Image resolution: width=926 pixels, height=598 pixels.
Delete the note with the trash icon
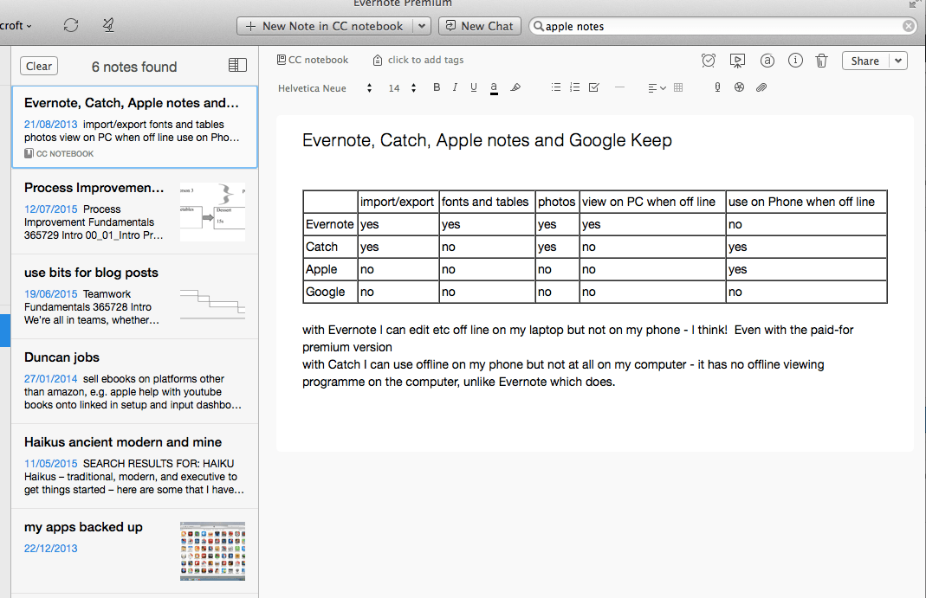pyautogui.click(x=822, y=61)
